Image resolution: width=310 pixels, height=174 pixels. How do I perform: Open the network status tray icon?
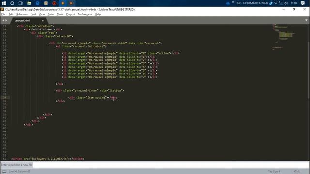[281, 3]
